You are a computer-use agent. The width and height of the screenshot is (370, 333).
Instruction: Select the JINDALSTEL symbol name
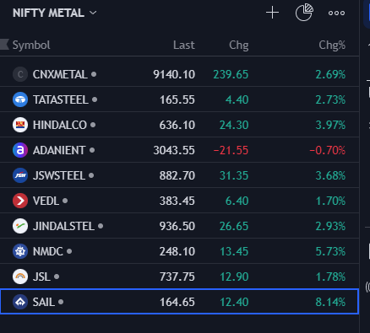point(63,226)
